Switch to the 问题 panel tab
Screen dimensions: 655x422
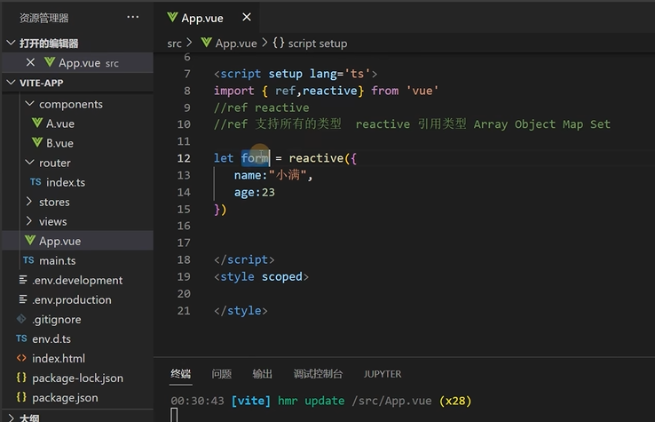point(221,374)
